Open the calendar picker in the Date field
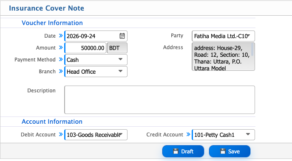Screen dimensions: 292x161 (122, 36)
